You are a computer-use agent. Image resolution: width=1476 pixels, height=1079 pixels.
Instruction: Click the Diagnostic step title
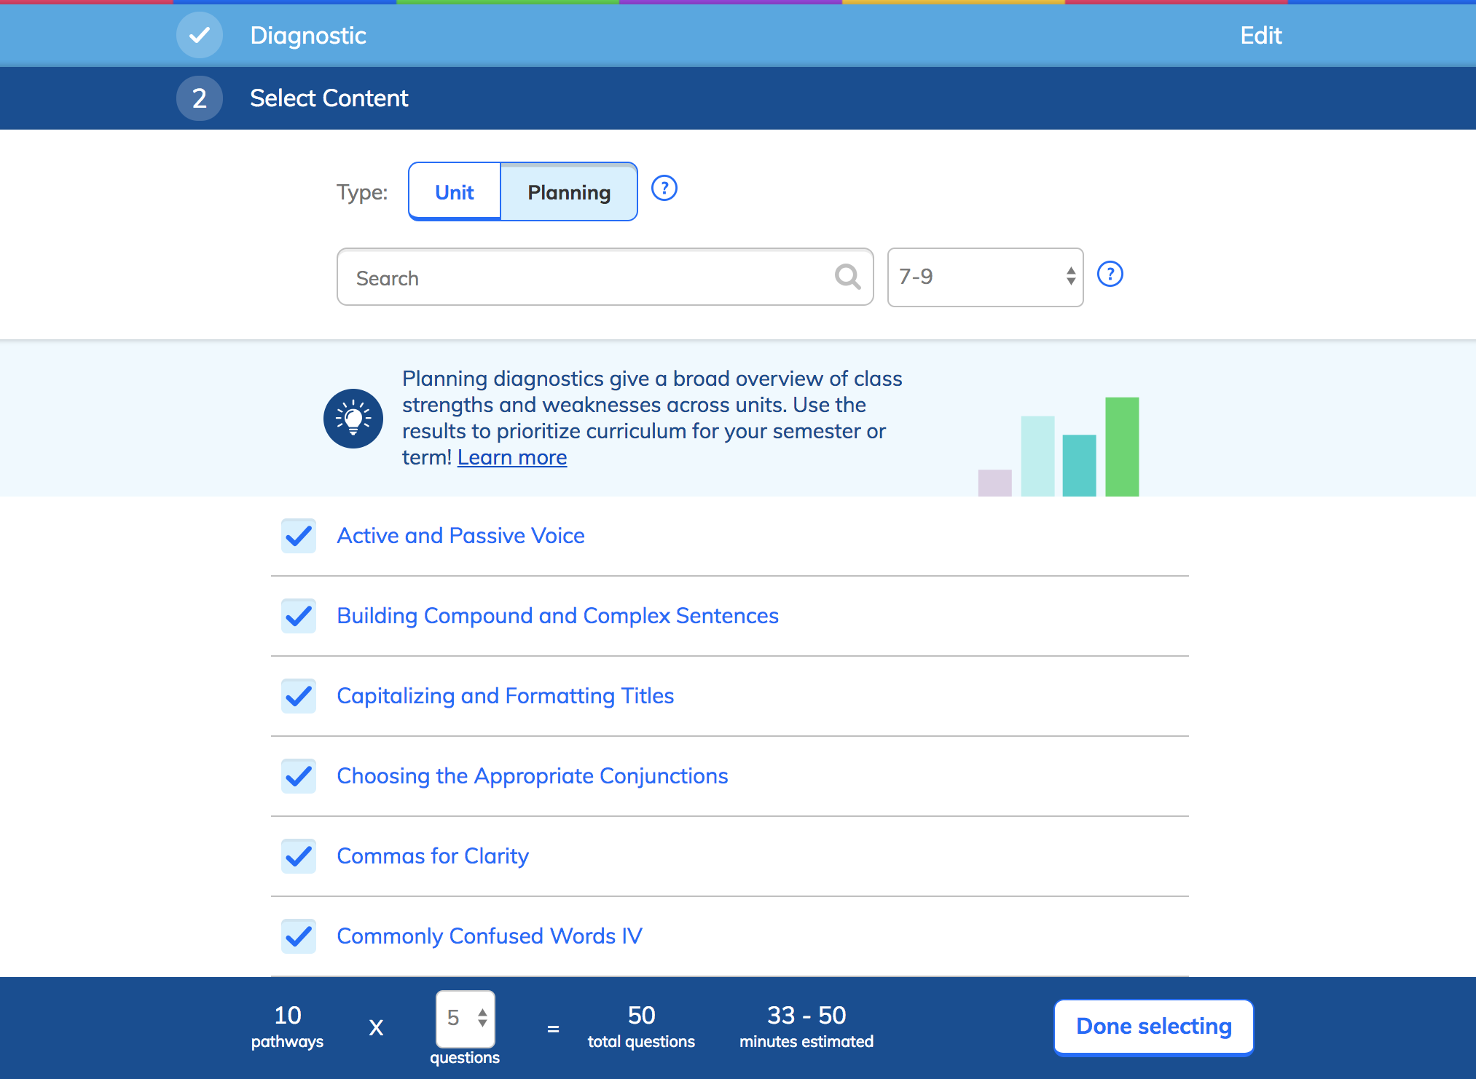[x=308, y=36]
